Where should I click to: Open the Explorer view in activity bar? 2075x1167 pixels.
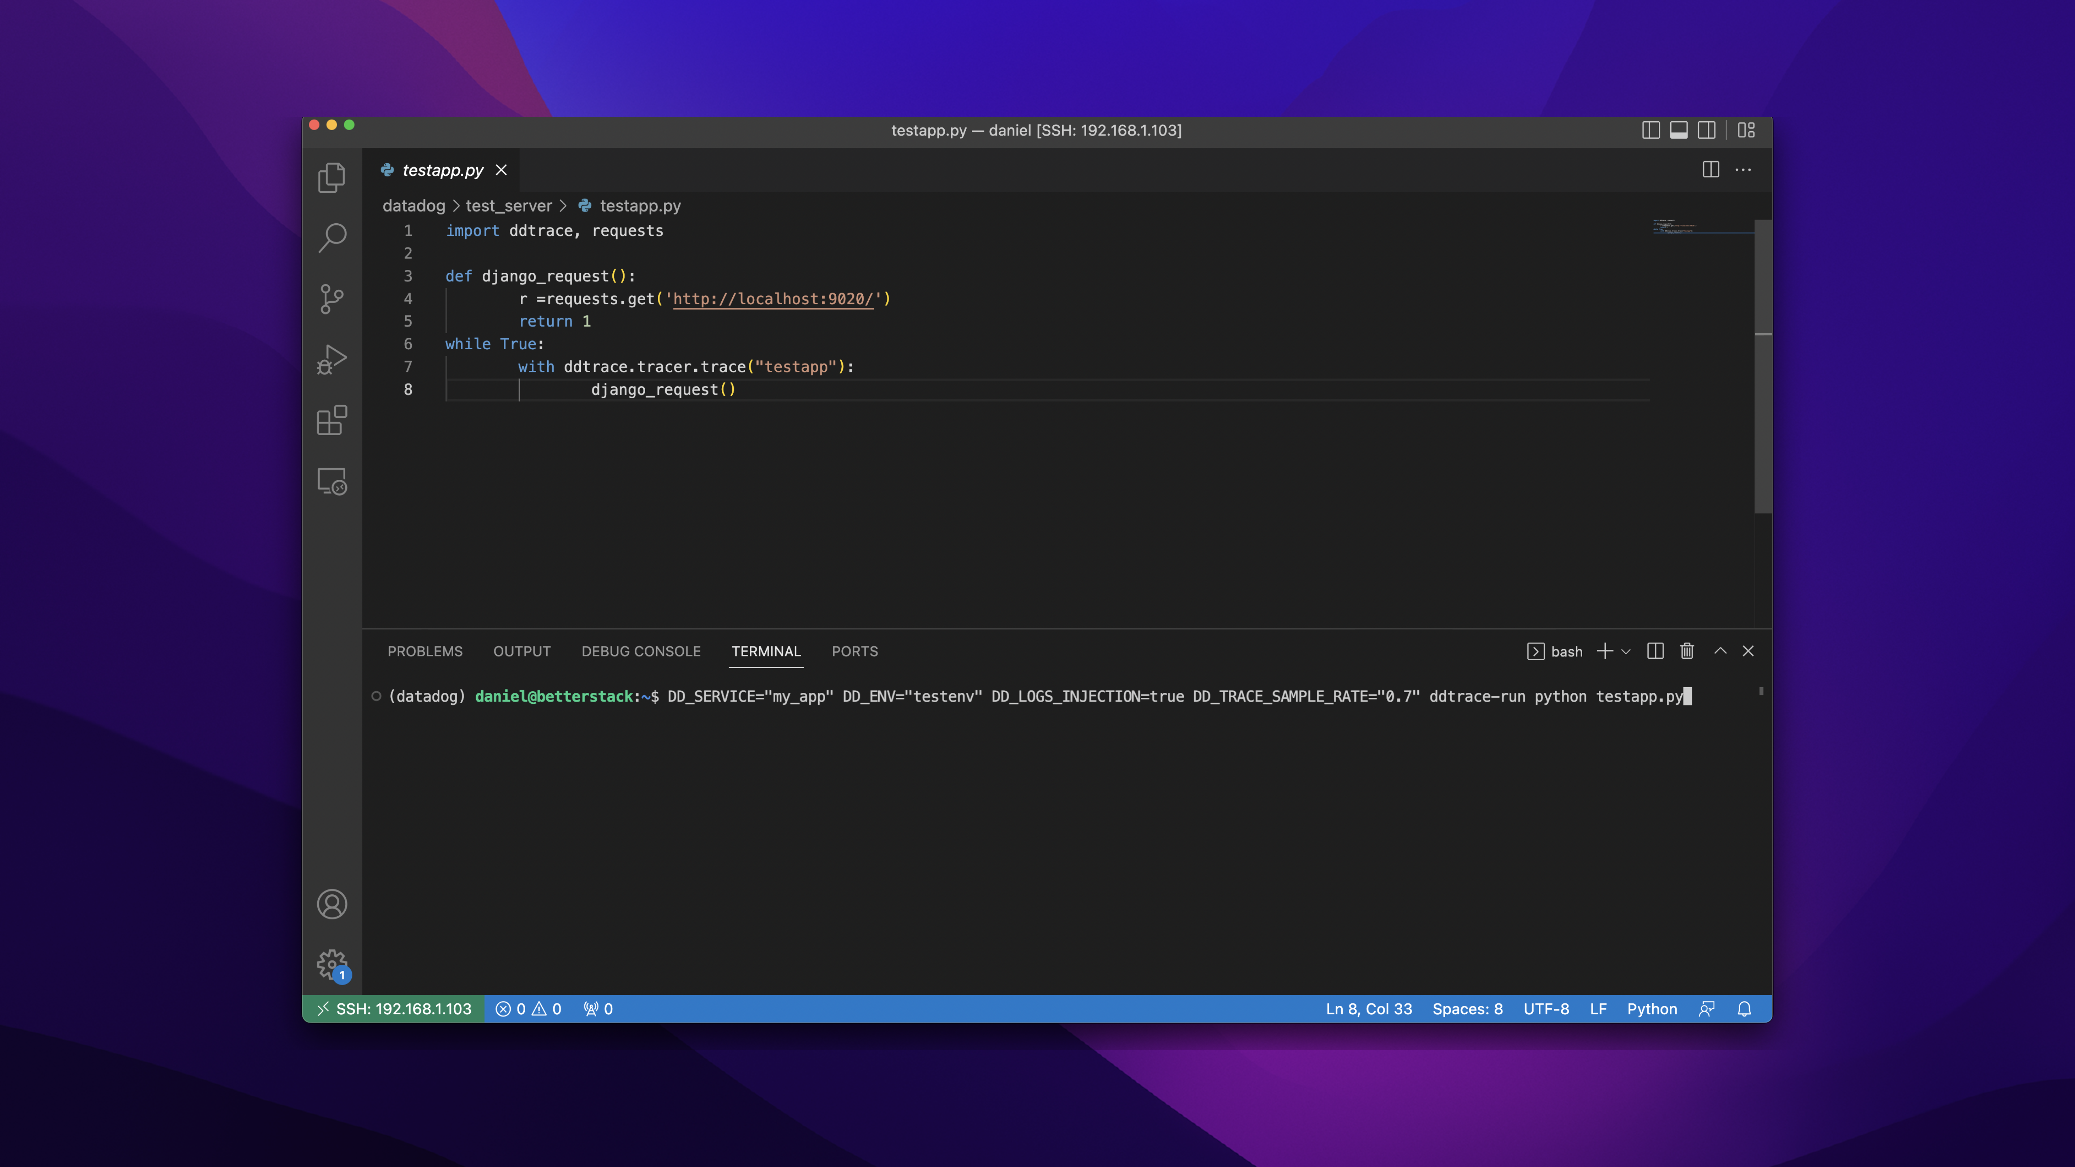click(x=332, y=178)
